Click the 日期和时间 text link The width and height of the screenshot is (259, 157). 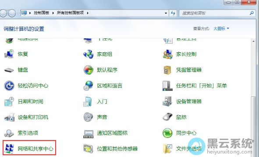point(31,102)
